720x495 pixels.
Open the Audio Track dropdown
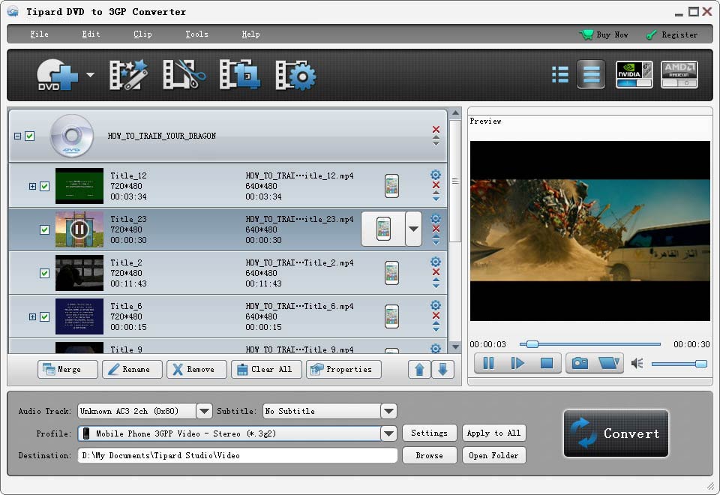click(204, 411)
